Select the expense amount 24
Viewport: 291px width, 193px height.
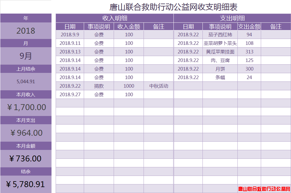(249, 77)
